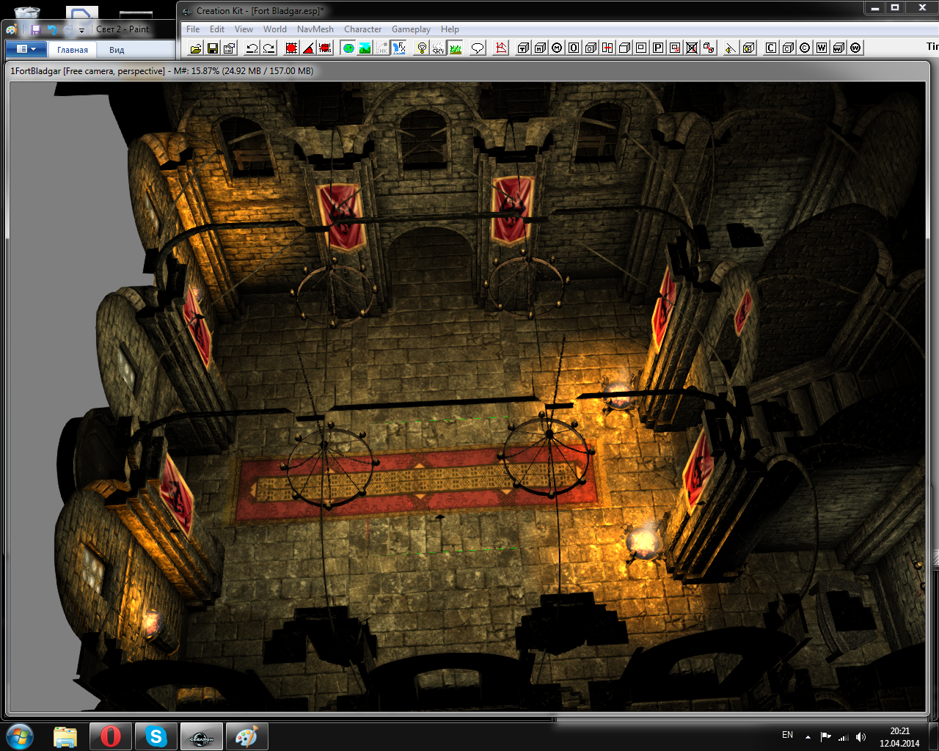Open the View menu
This screenshot has width=939, height=751.
[x=244, y=29]
